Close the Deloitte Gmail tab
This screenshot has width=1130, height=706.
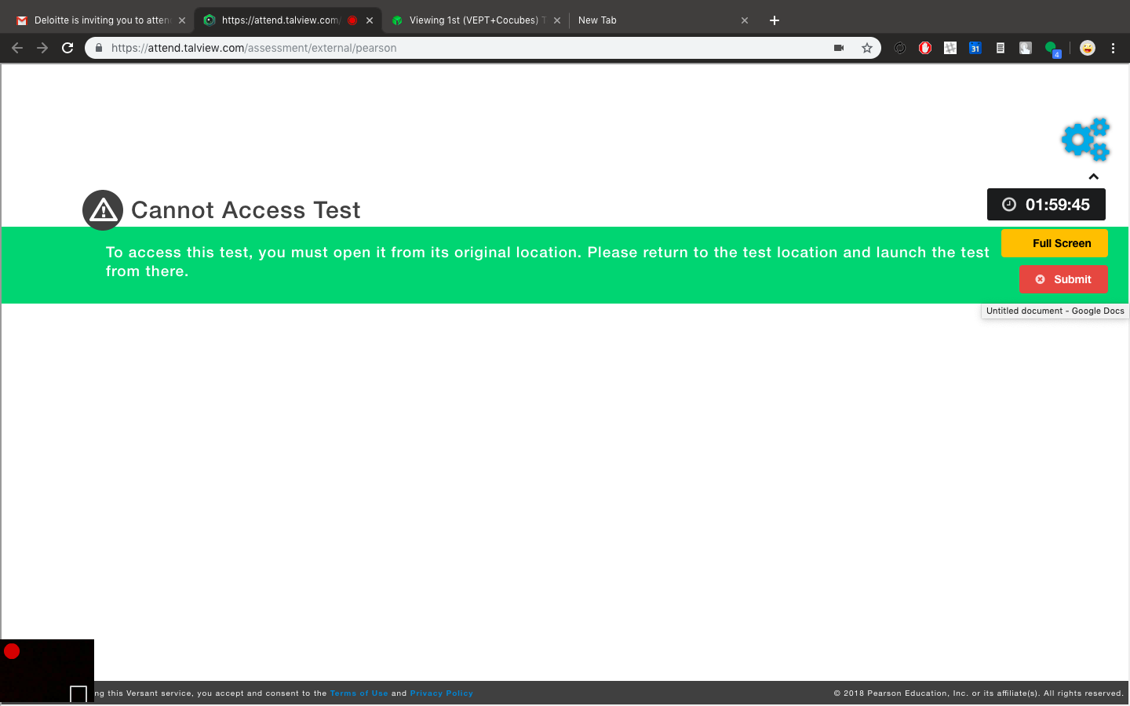point(182,20)
